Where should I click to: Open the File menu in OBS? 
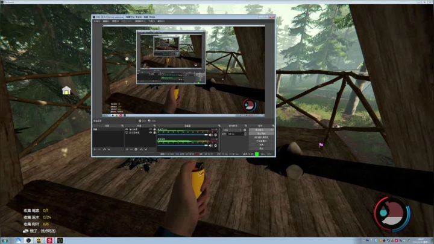click(97, 21)
